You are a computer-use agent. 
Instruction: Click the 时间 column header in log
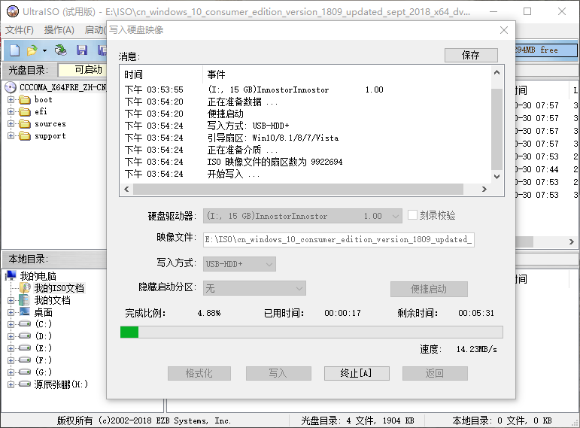tap(134, 74)
